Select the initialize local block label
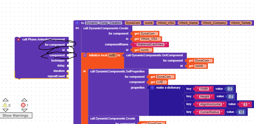254x124 pixels. coord(98,55)
